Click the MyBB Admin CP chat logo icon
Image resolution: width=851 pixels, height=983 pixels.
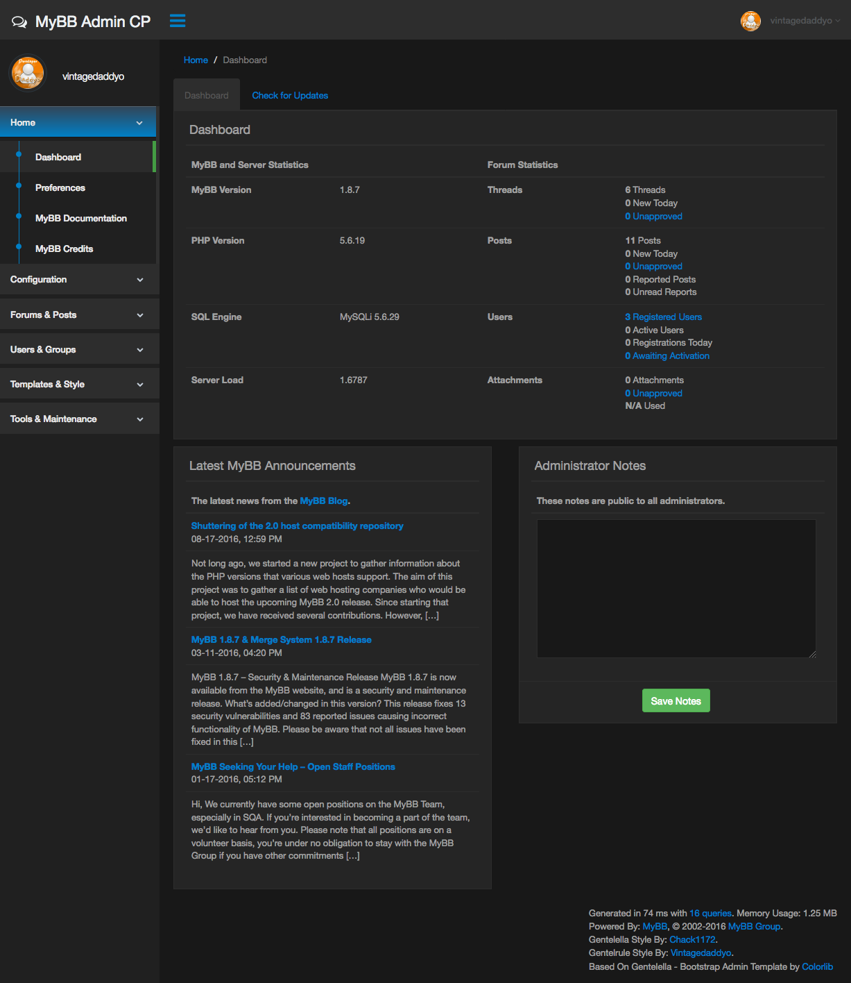pyautogui.click(x=19, y=22)
